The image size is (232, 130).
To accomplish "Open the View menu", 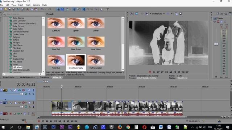I will click(x=14, y=5).
